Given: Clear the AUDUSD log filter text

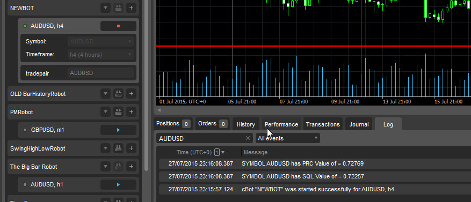Looking at the screenshot, I should point(248,138).
